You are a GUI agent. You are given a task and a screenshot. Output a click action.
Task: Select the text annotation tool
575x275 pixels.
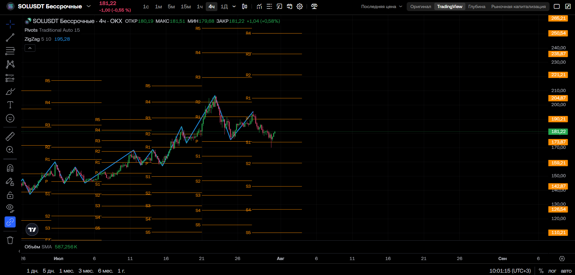(10, 105)
